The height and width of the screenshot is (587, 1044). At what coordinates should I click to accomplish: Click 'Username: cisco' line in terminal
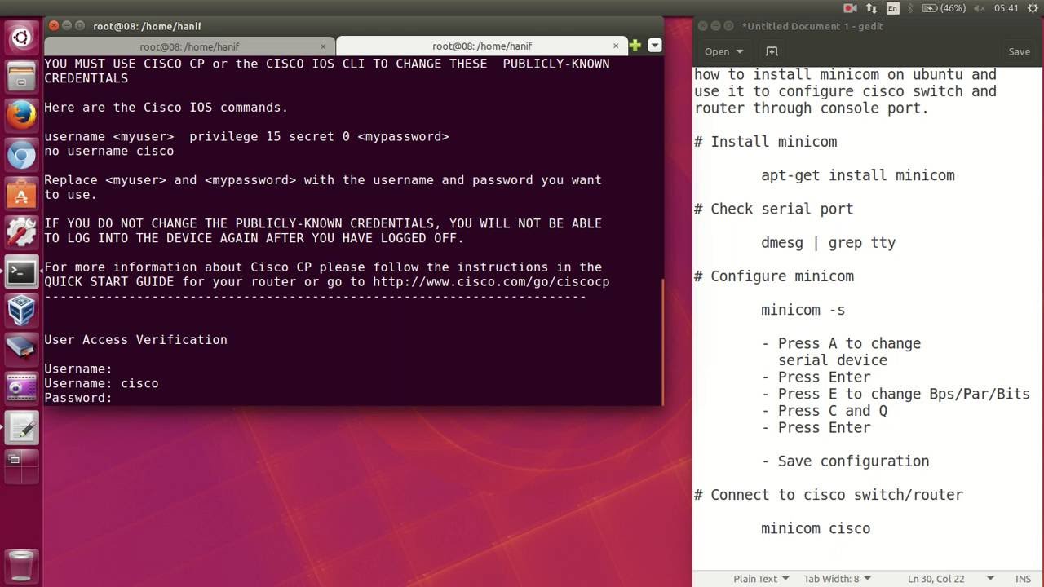[x=101, y=383]
